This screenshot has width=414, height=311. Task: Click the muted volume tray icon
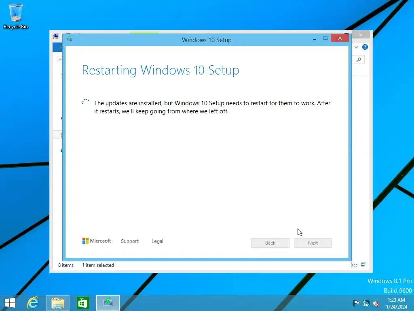pyautogui.click(x=376, y=303)
